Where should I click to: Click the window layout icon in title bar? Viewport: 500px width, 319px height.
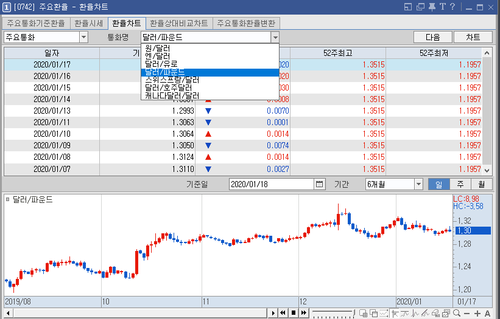pyautogui.click(x=408, y=7)
